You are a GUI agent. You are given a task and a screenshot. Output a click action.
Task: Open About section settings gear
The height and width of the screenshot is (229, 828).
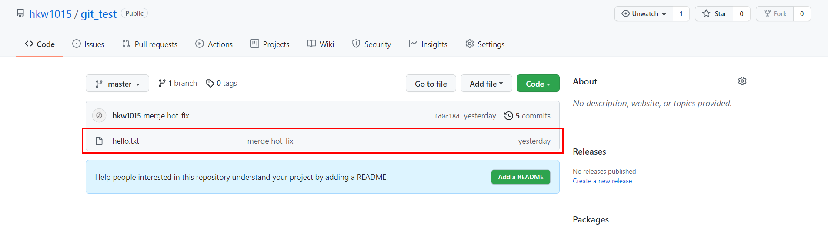click(x=742, y=81)
